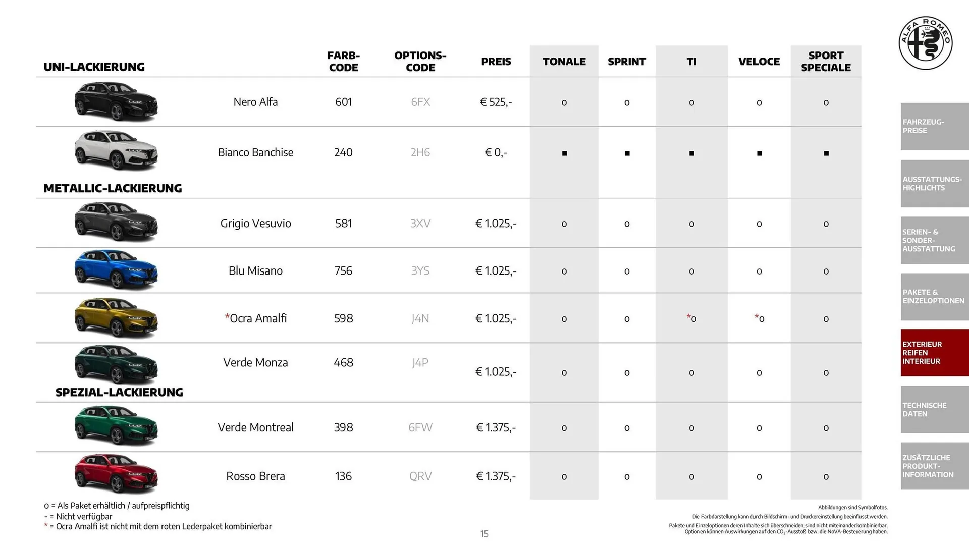Pick the Verde Montreal green car image
This screenshot has height=545, width=969.
(116, 425)
